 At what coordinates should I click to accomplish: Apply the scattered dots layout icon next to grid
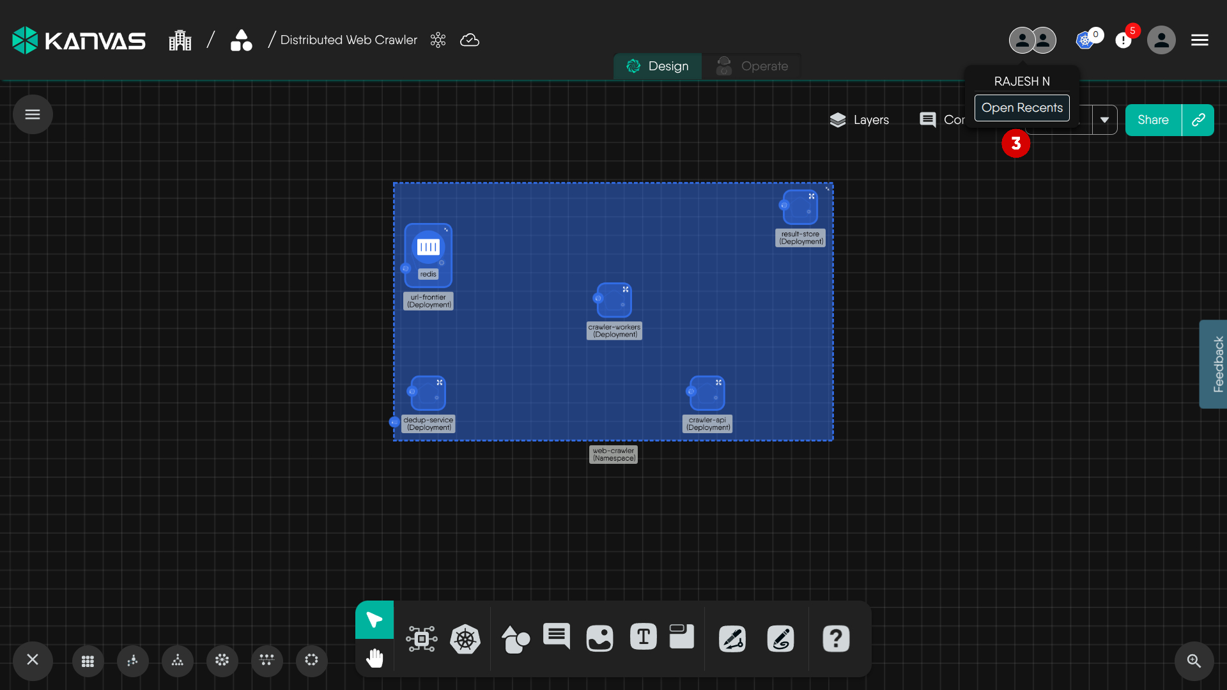pos(133,661)
